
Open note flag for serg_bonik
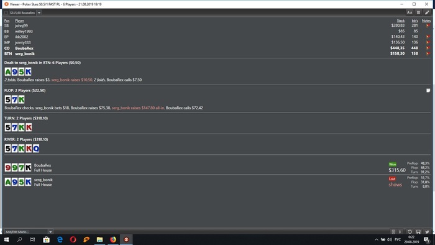428,53
